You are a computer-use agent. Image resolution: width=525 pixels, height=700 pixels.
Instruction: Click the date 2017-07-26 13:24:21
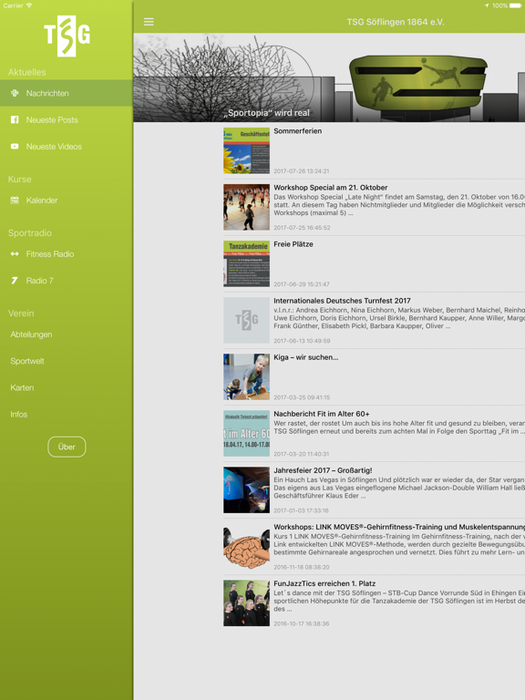(302, 171)
